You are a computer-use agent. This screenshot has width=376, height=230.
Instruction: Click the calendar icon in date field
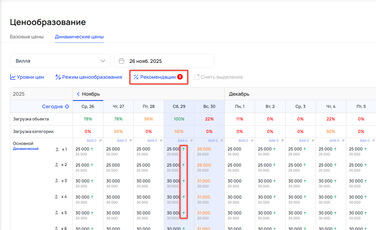coord(122,61)
